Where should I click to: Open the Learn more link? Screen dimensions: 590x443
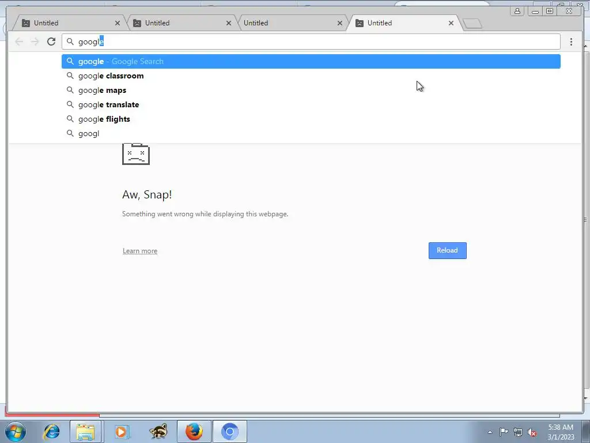pos(140,251)
